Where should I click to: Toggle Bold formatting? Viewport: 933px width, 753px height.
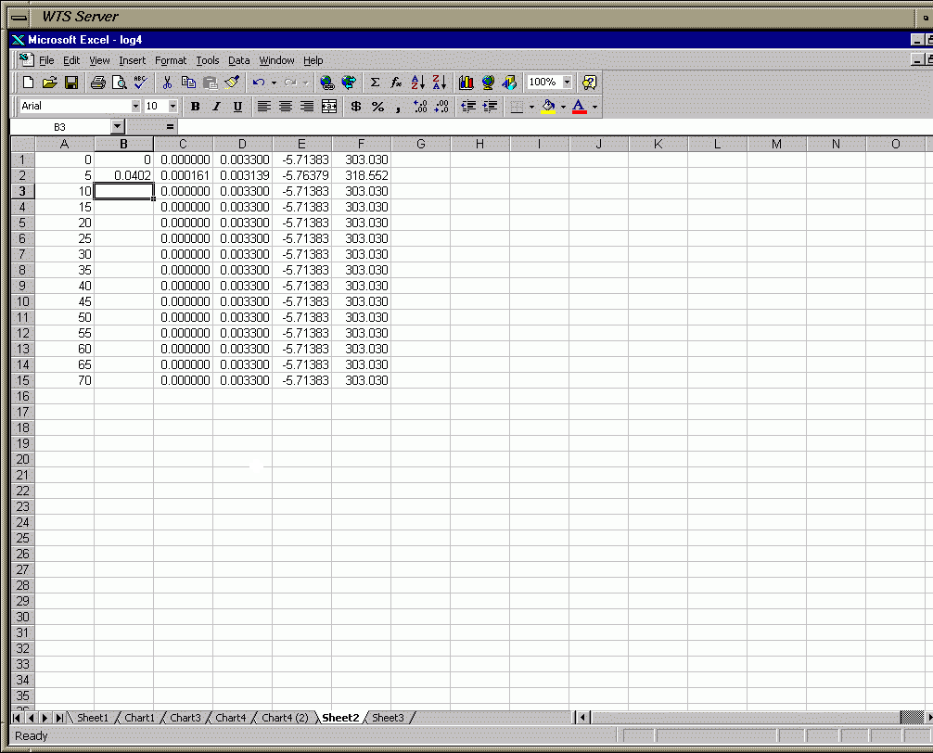point(195,107)
